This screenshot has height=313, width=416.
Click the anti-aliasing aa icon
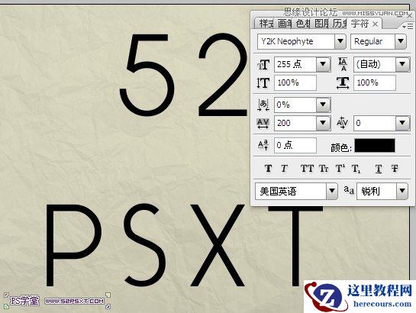click(349, 190)
